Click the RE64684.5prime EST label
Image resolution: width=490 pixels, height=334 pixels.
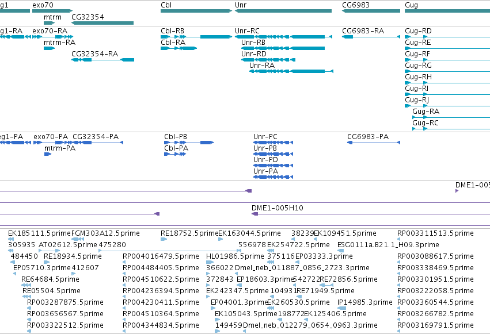click(x=50, y=279)
